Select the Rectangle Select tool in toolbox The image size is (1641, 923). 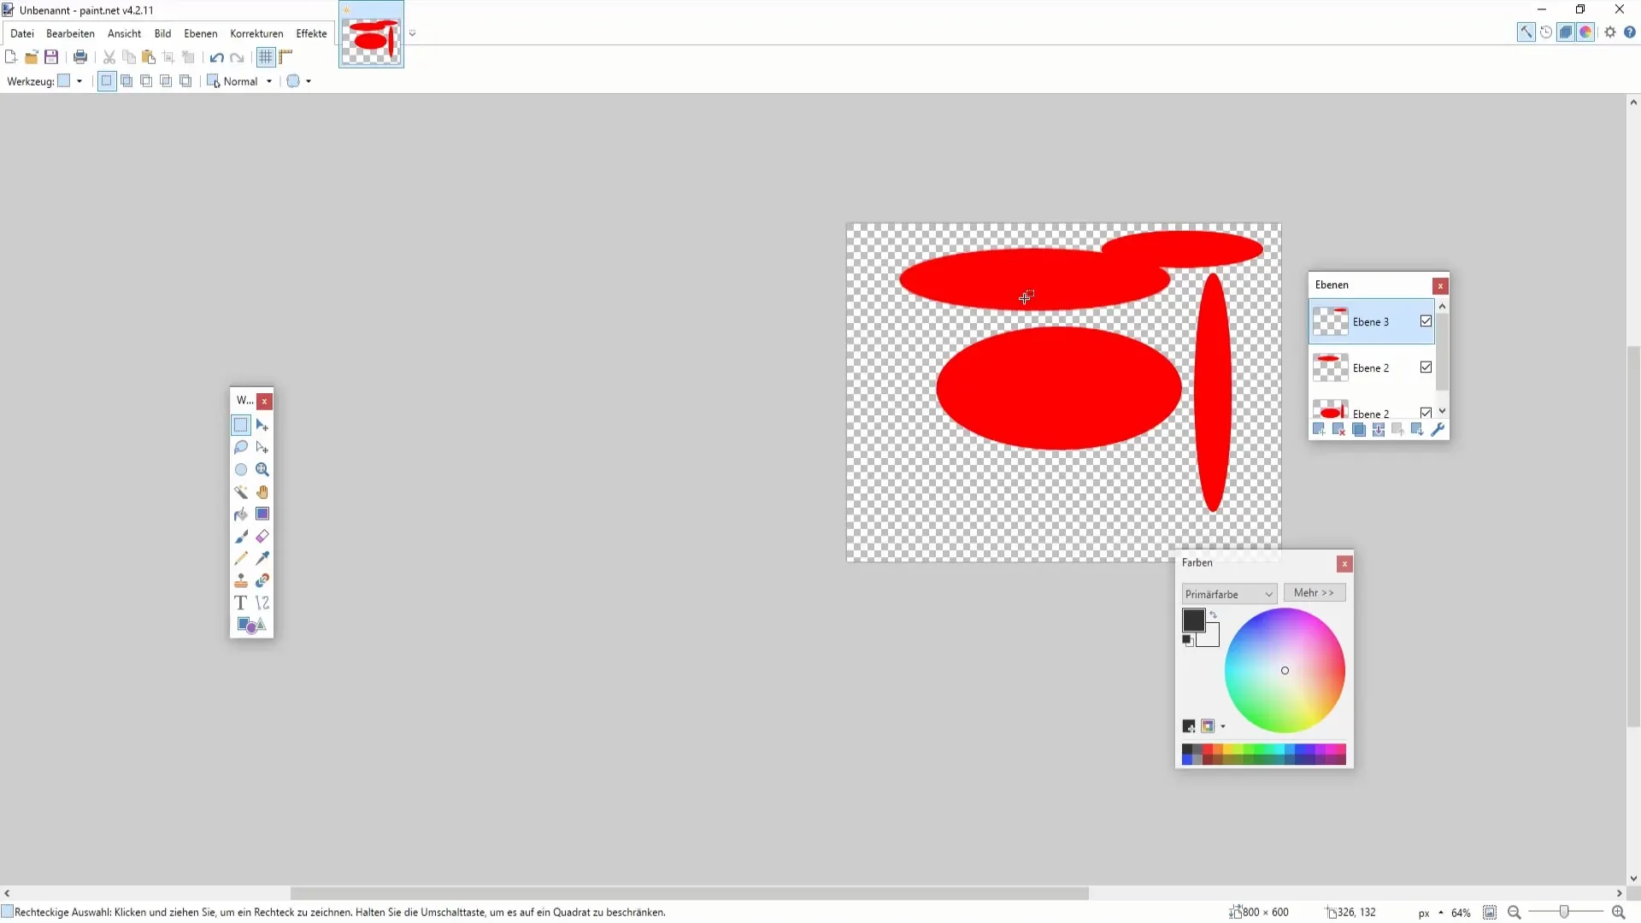click(x=241, y=425)
